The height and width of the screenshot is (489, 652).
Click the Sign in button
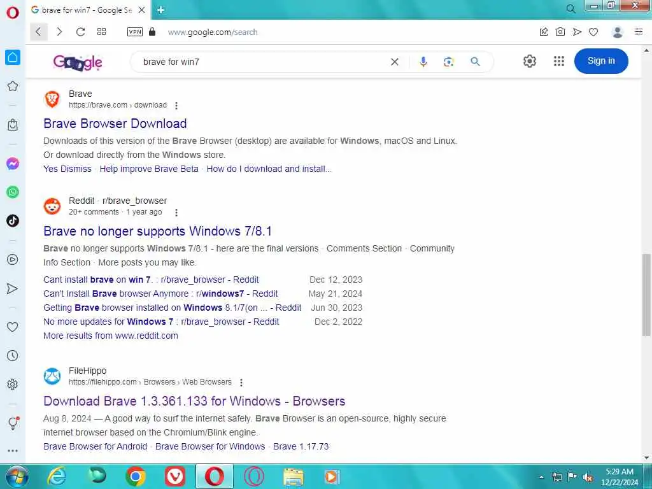601,60
